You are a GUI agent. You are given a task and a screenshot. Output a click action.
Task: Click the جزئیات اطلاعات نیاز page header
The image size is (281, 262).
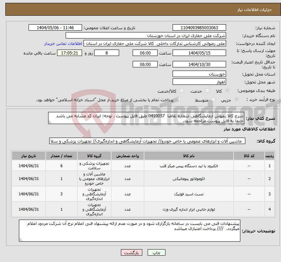point(255,10)
